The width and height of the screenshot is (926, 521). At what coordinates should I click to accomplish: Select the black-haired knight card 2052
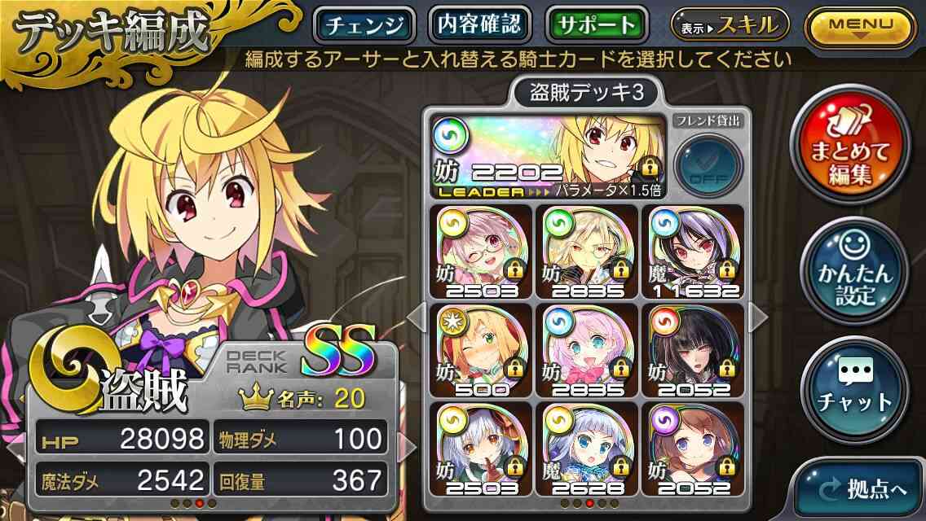[x=693, y=351]
